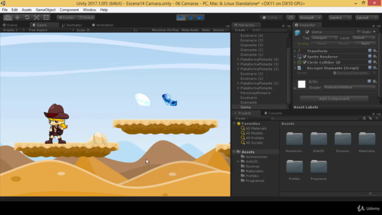The image size is (382, 215).
Task: Expand the Transform component
Action: coord(295,51)
